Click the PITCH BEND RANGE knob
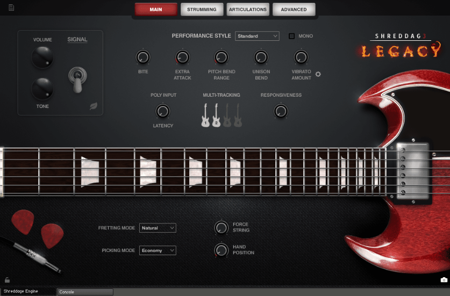 click(222, 57)
